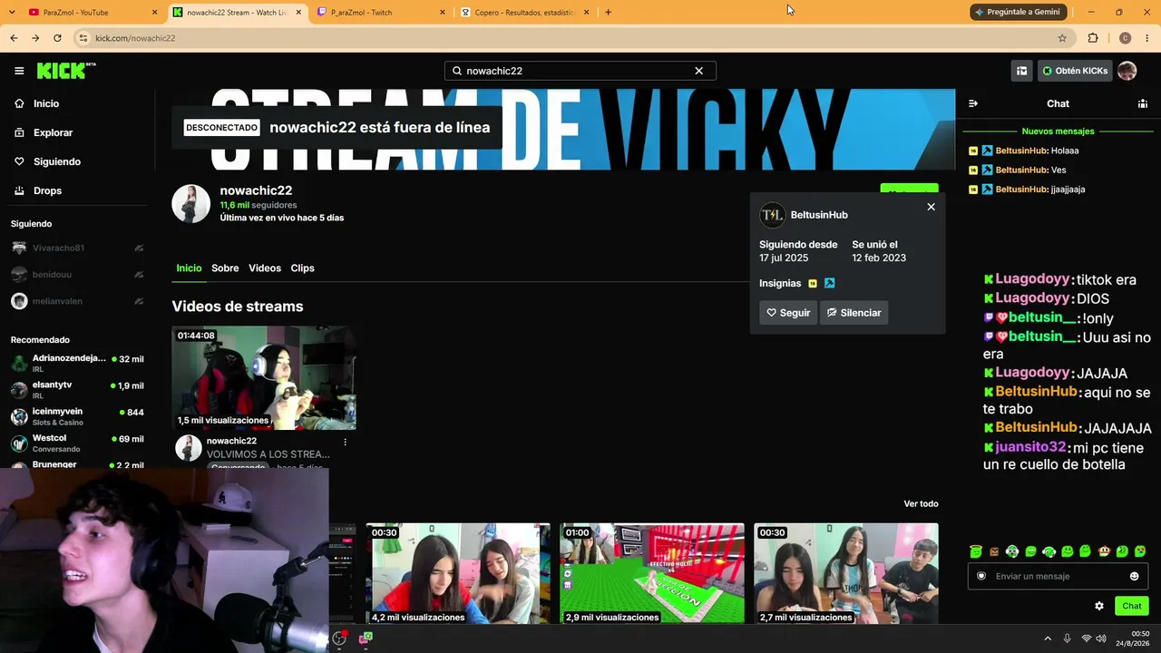Click BeltusinHub username in Holaaa message
This screenshot has height=653, width=1161.
pos(1021,151)
